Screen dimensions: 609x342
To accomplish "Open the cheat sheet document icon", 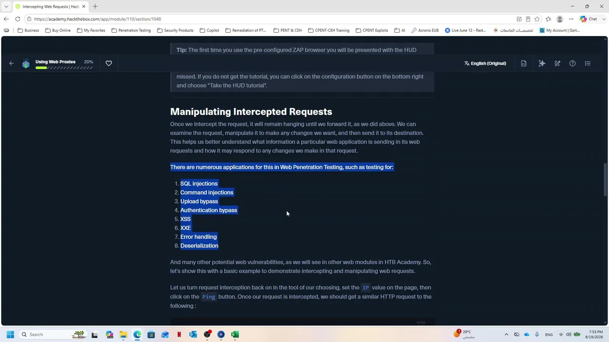I will coord(524,63).
